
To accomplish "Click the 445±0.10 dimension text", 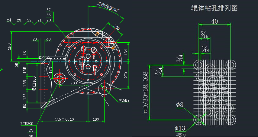I will (x=64, y=119).
